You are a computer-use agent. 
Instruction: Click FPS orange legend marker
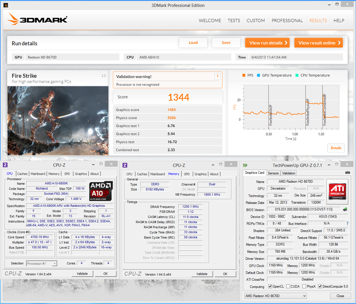[x=244, y=75]
